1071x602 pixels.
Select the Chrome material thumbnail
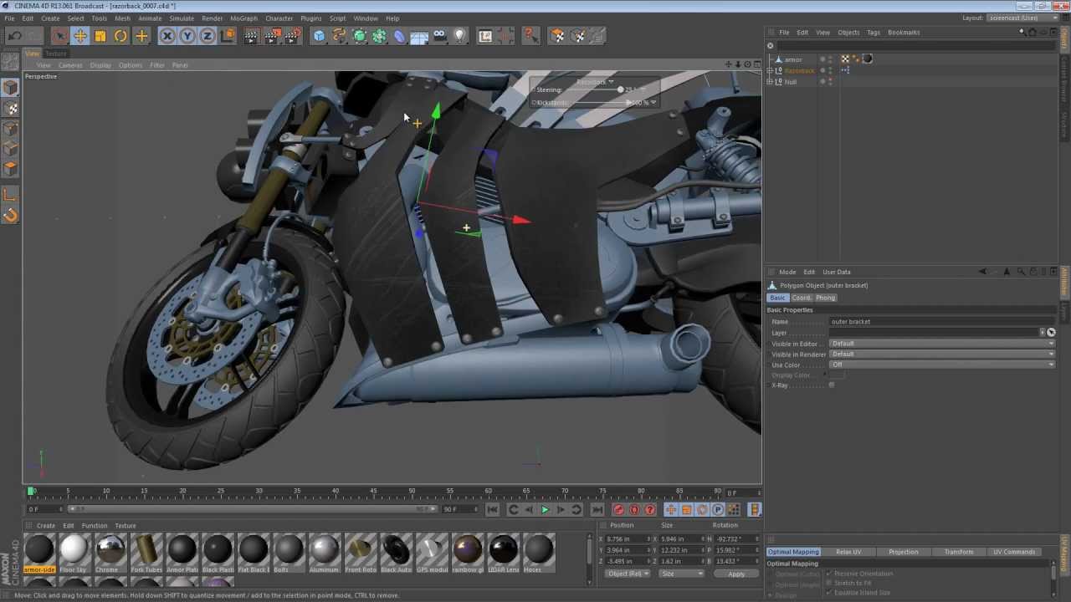pyautogui.click(x=110, y=550)
